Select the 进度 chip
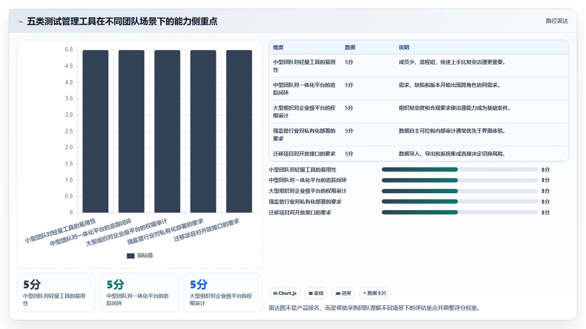The width and height of the screenshot is (586, 329). tap(343, 293)
